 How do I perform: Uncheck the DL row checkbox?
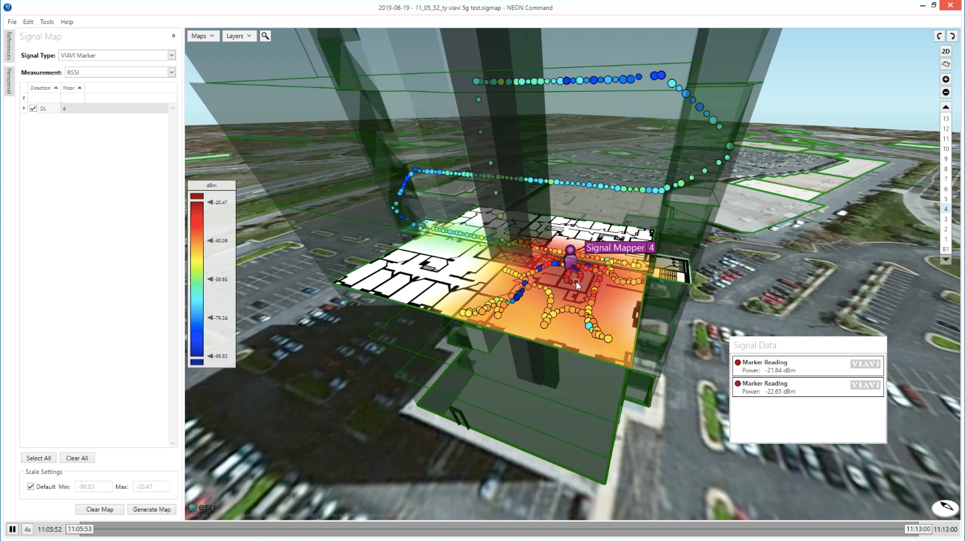click(x=34, y=108)
